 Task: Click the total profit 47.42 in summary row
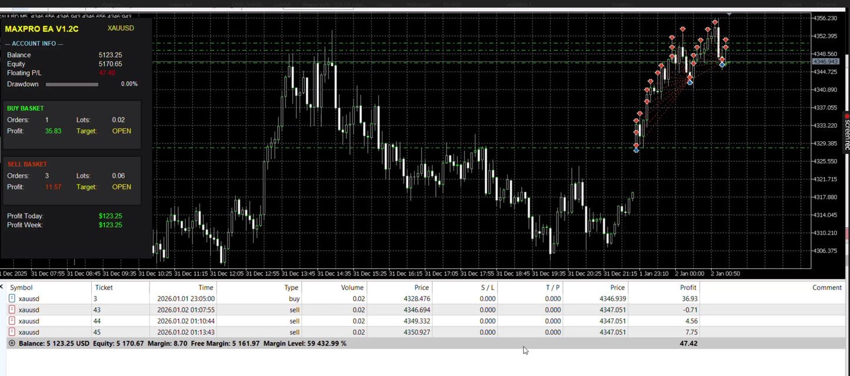(x=688, y=343)
